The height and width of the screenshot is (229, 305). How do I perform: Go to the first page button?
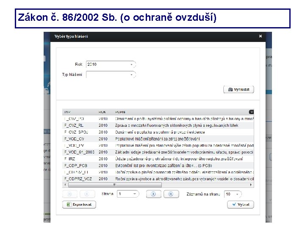coord(69,194)
